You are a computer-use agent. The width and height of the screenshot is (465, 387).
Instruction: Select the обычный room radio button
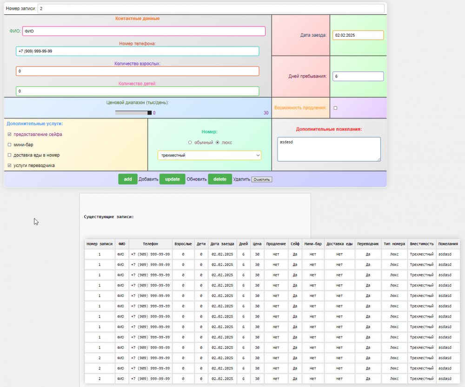pos(190,142)
